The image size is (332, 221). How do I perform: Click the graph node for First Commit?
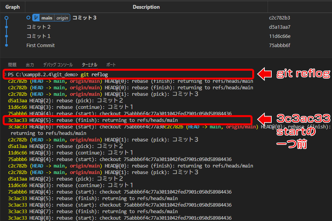[6, 45]
